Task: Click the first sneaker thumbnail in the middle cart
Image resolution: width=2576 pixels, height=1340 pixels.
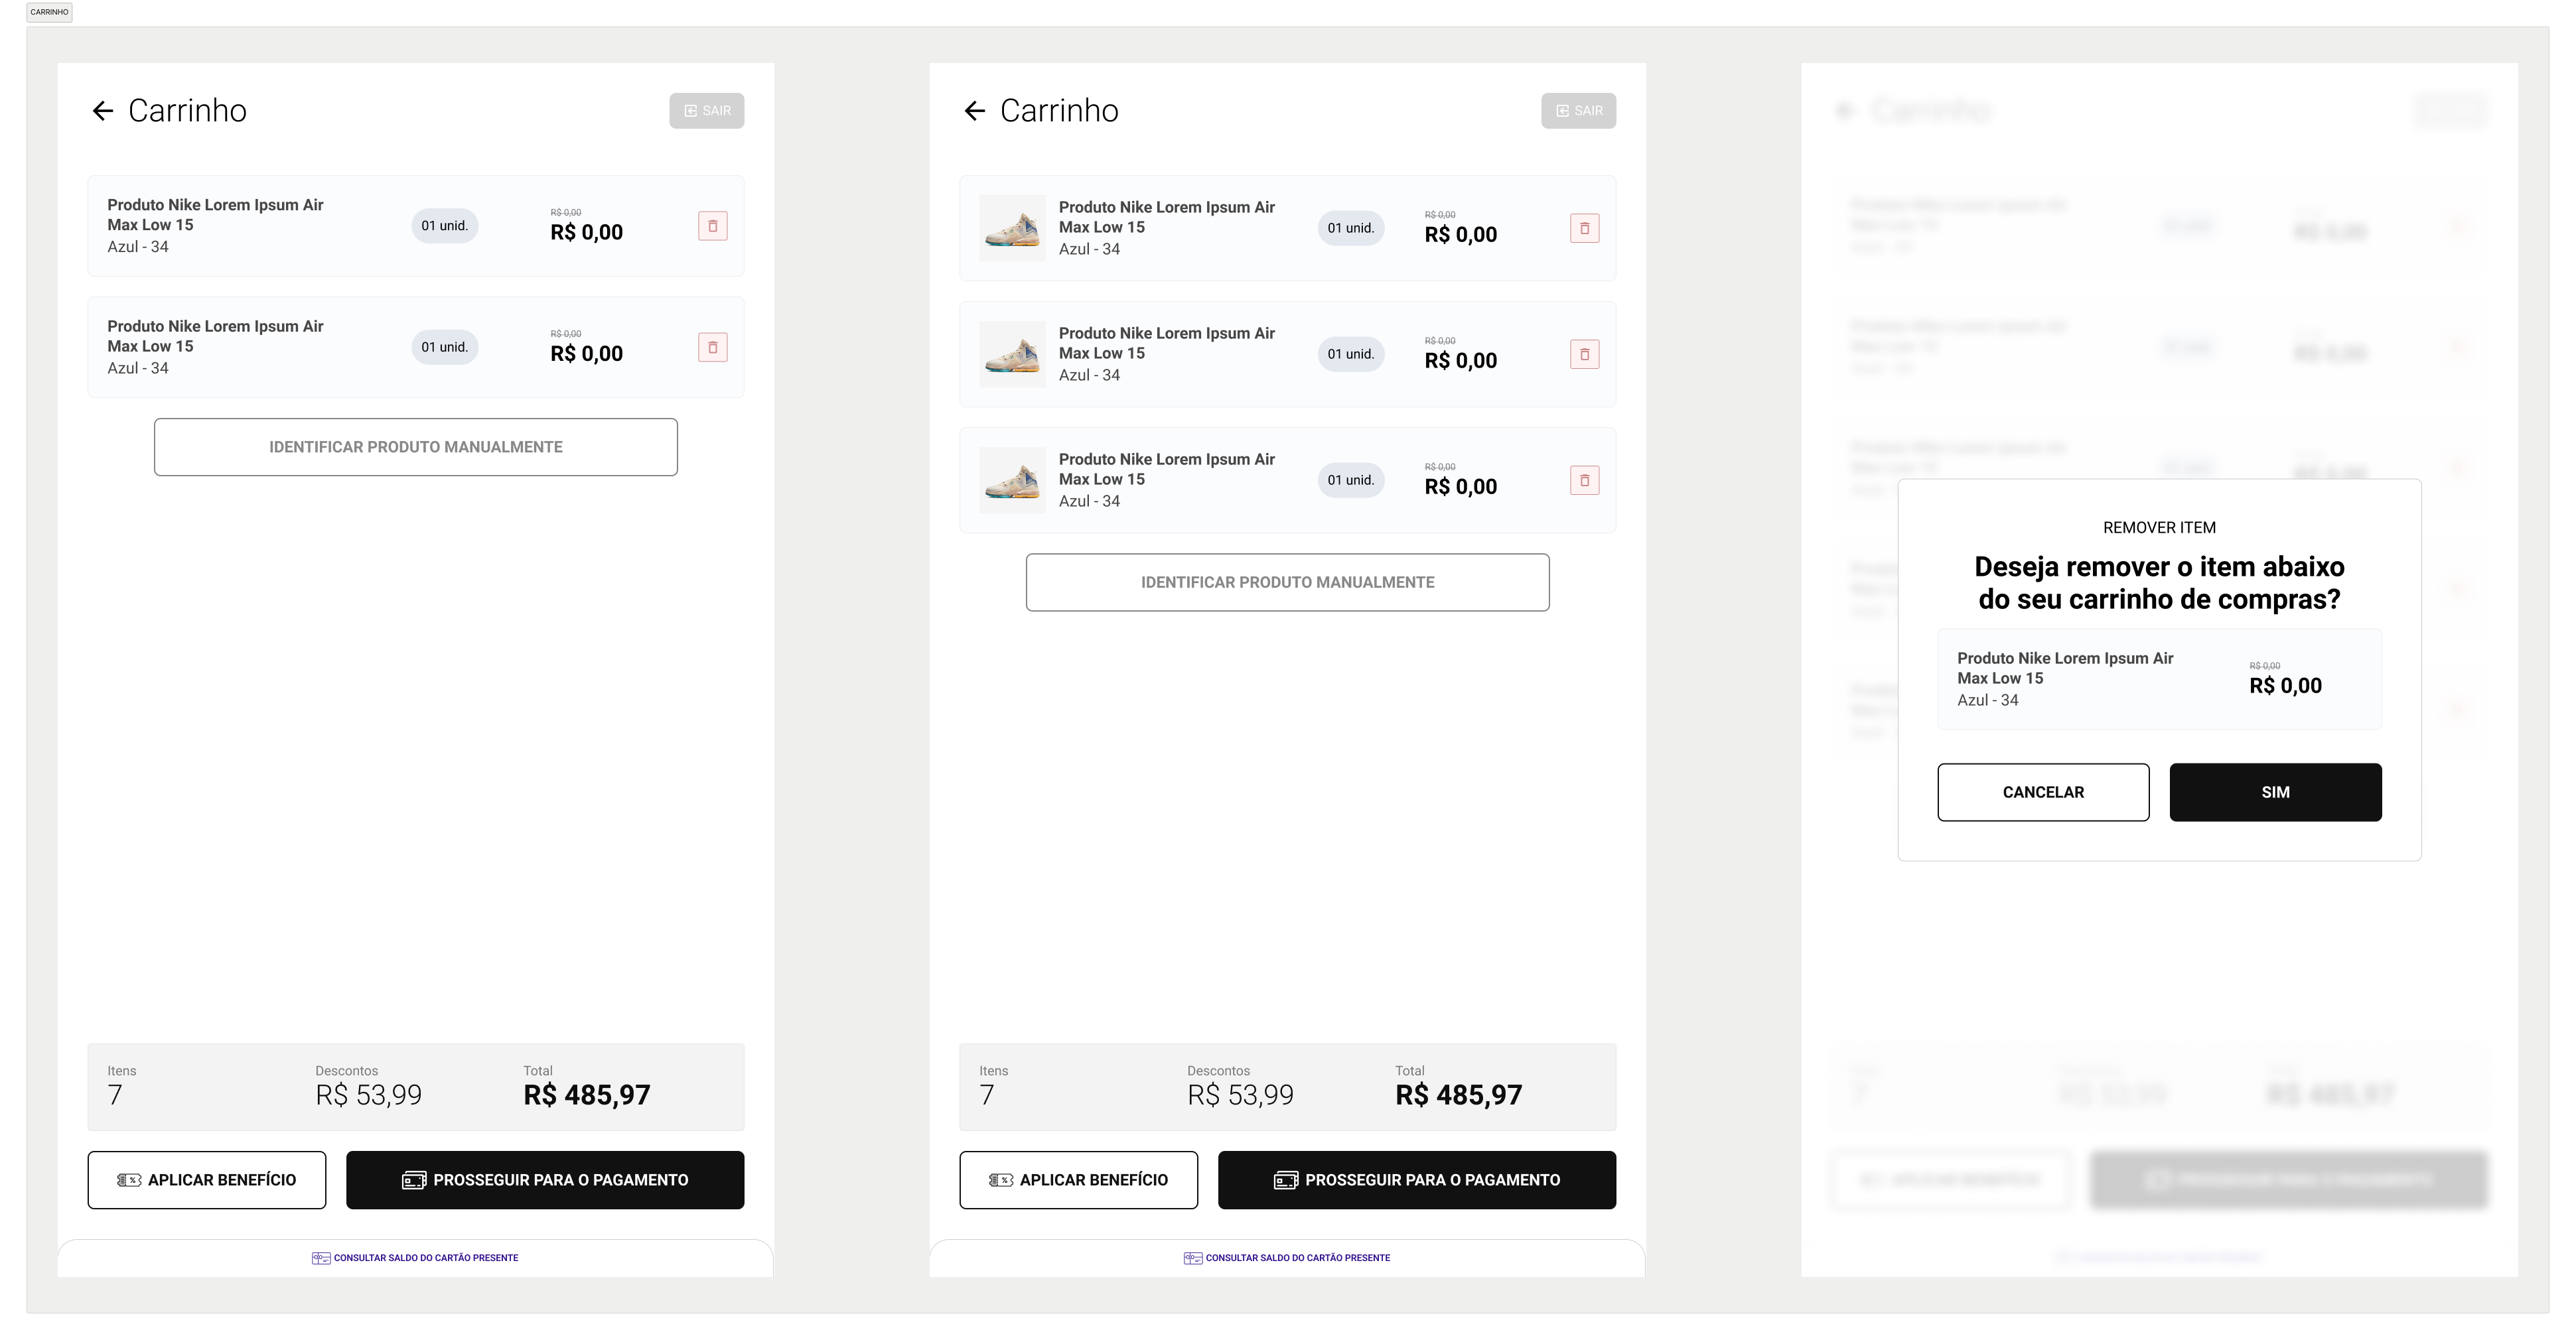Action: pyautogui.click(x=1012, y=228)
